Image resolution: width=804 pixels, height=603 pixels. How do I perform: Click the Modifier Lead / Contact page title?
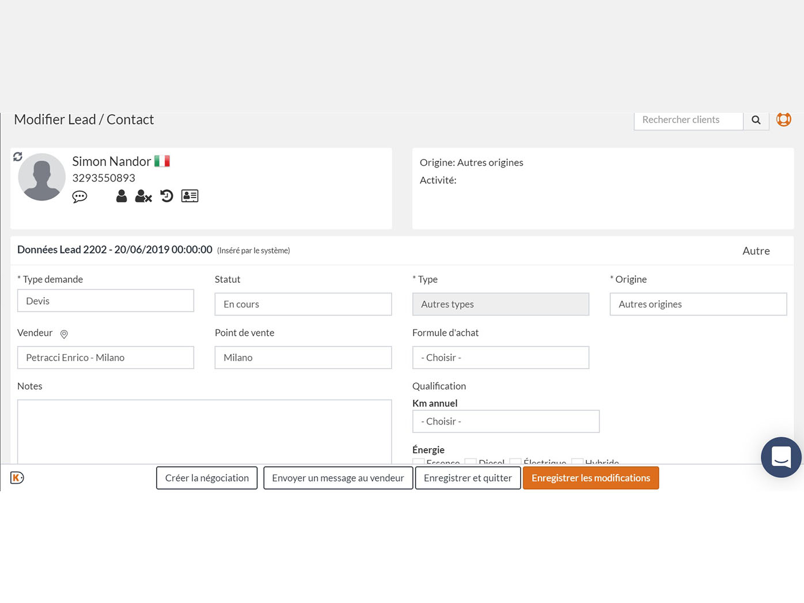pyautogui.click(x=84, y=119)
